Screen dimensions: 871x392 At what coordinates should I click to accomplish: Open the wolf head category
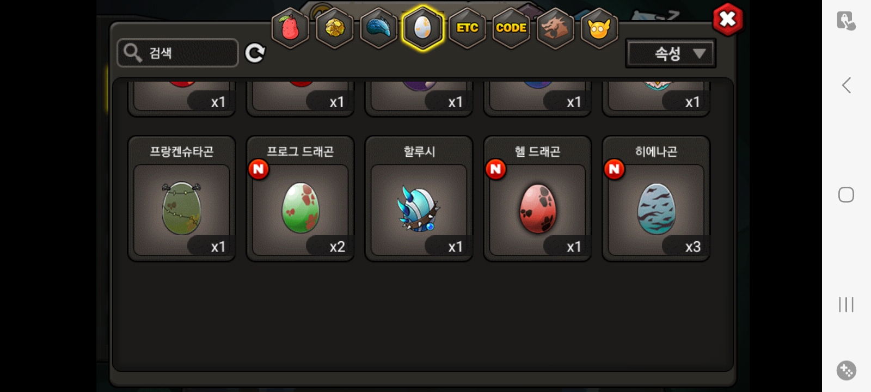pos(555,28)
